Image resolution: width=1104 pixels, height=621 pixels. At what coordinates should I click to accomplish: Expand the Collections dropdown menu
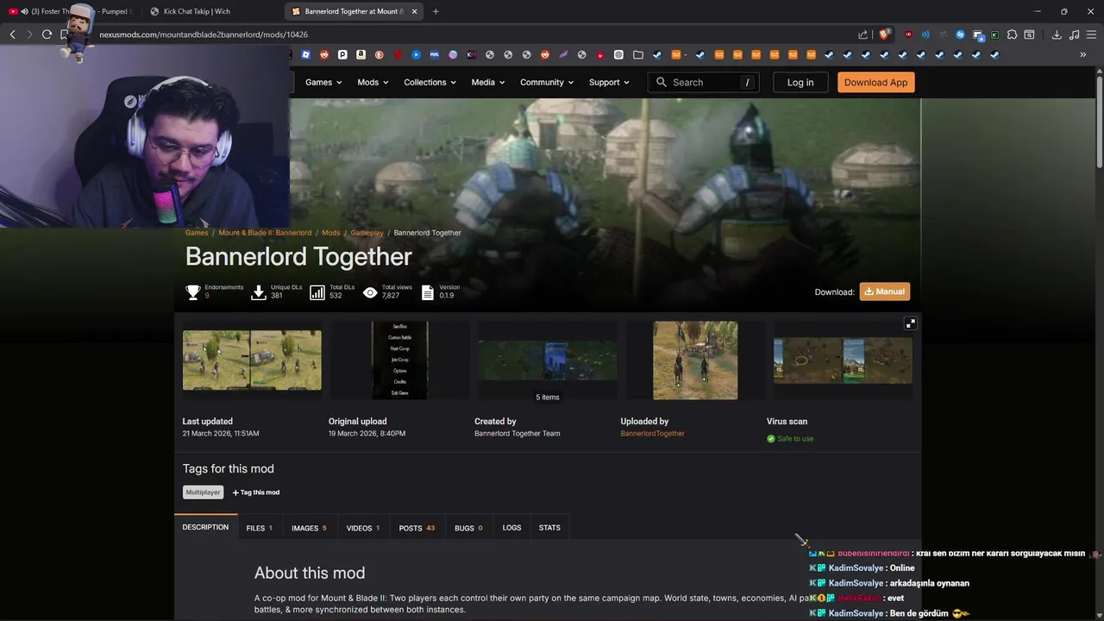tap(431, 82)
